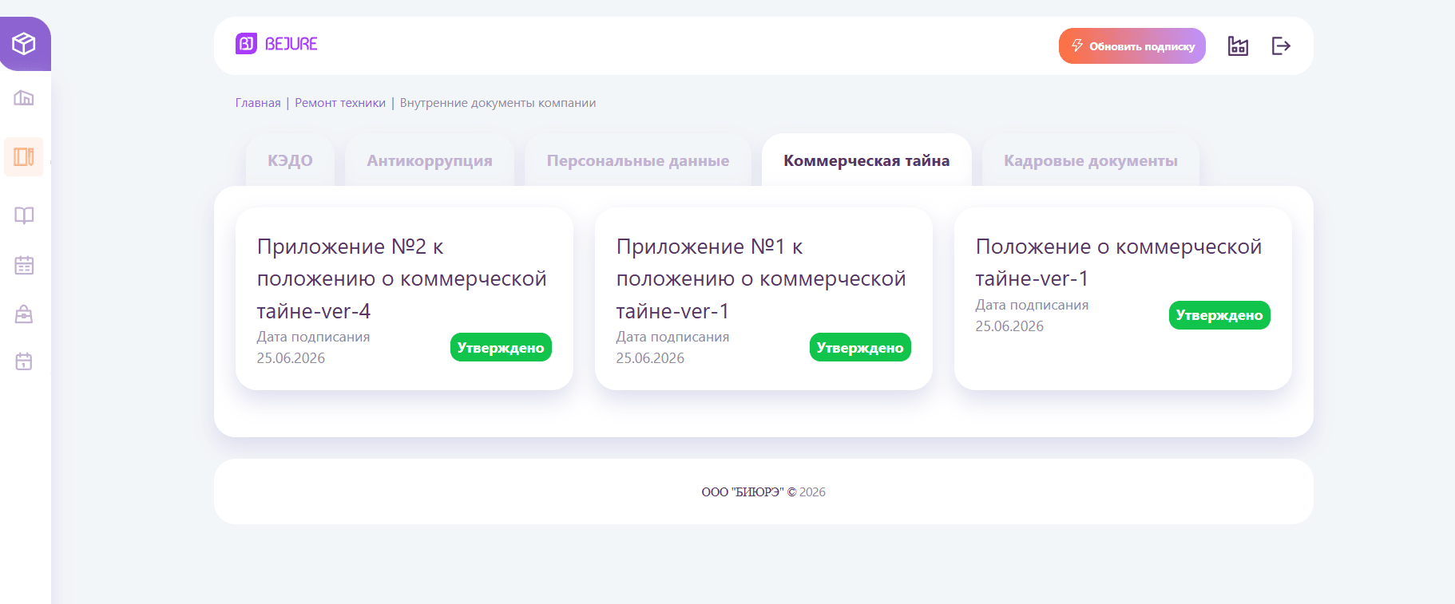
Task: Open Ремонт техники breadcrumb link
Action: [340, 103]
